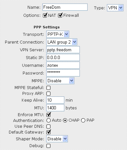Select Auto authentication radio button

coord(48,120)
